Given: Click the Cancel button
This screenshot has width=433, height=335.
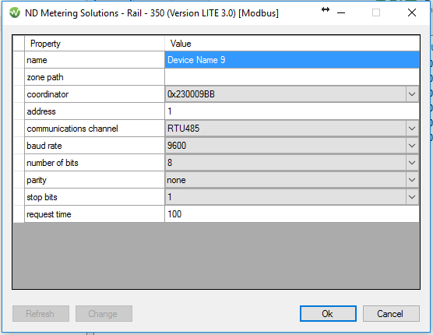Looking at the screenshot, I should (x=391, y=313).
